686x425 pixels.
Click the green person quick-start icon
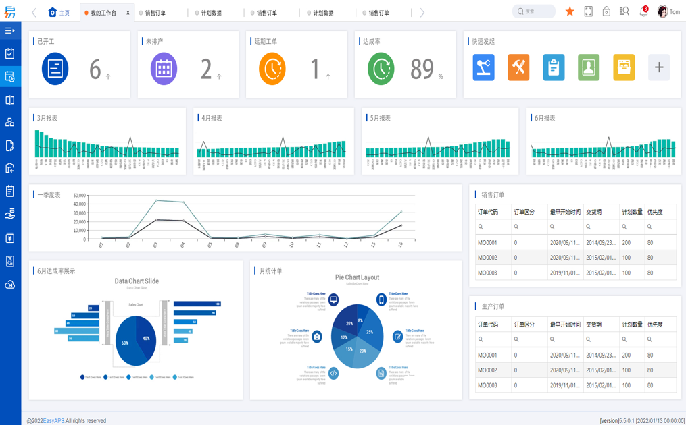coord(589,67)
